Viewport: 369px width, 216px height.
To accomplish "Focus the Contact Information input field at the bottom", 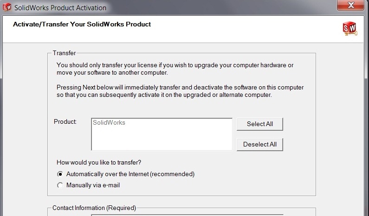I will tap(188, 215).
